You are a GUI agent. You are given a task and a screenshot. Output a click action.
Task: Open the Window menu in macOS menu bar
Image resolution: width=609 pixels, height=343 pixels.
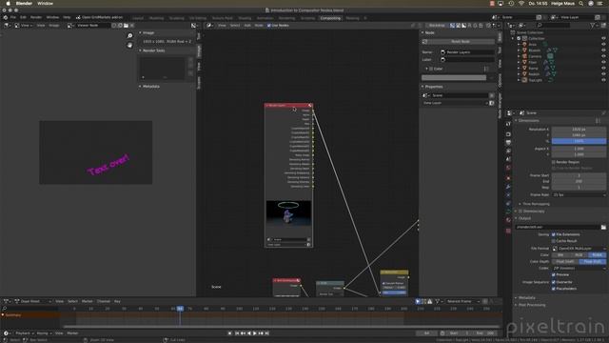[45, 4]
